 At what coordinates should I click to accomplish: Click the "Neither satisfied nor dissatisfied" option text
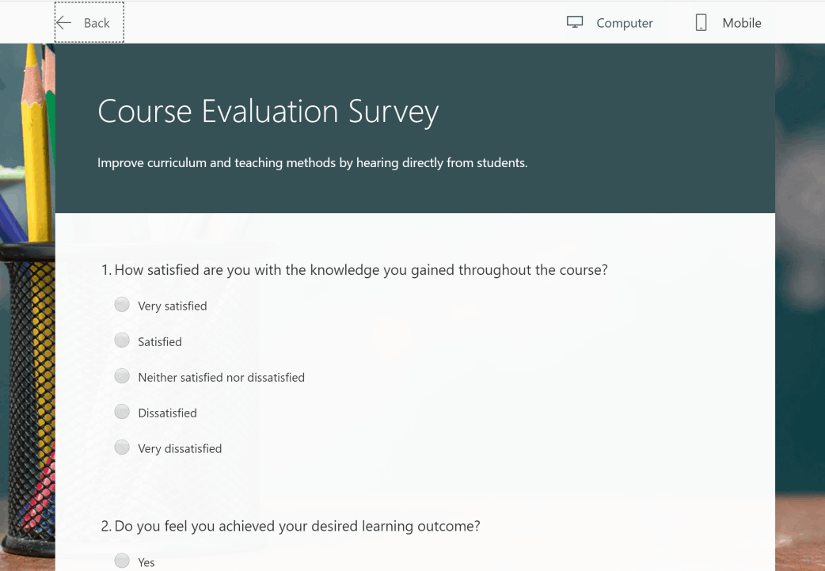point(221,378)
